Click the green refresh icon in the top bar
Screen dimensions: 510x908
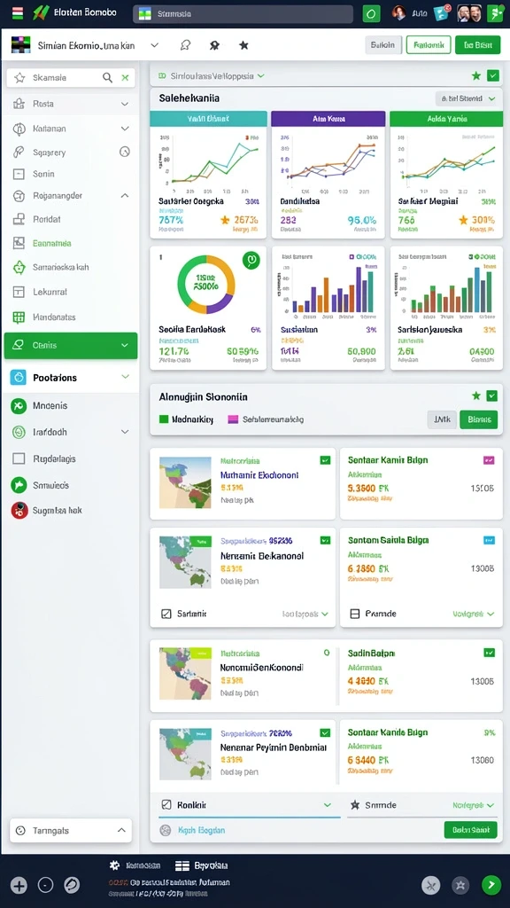point(371,13)
